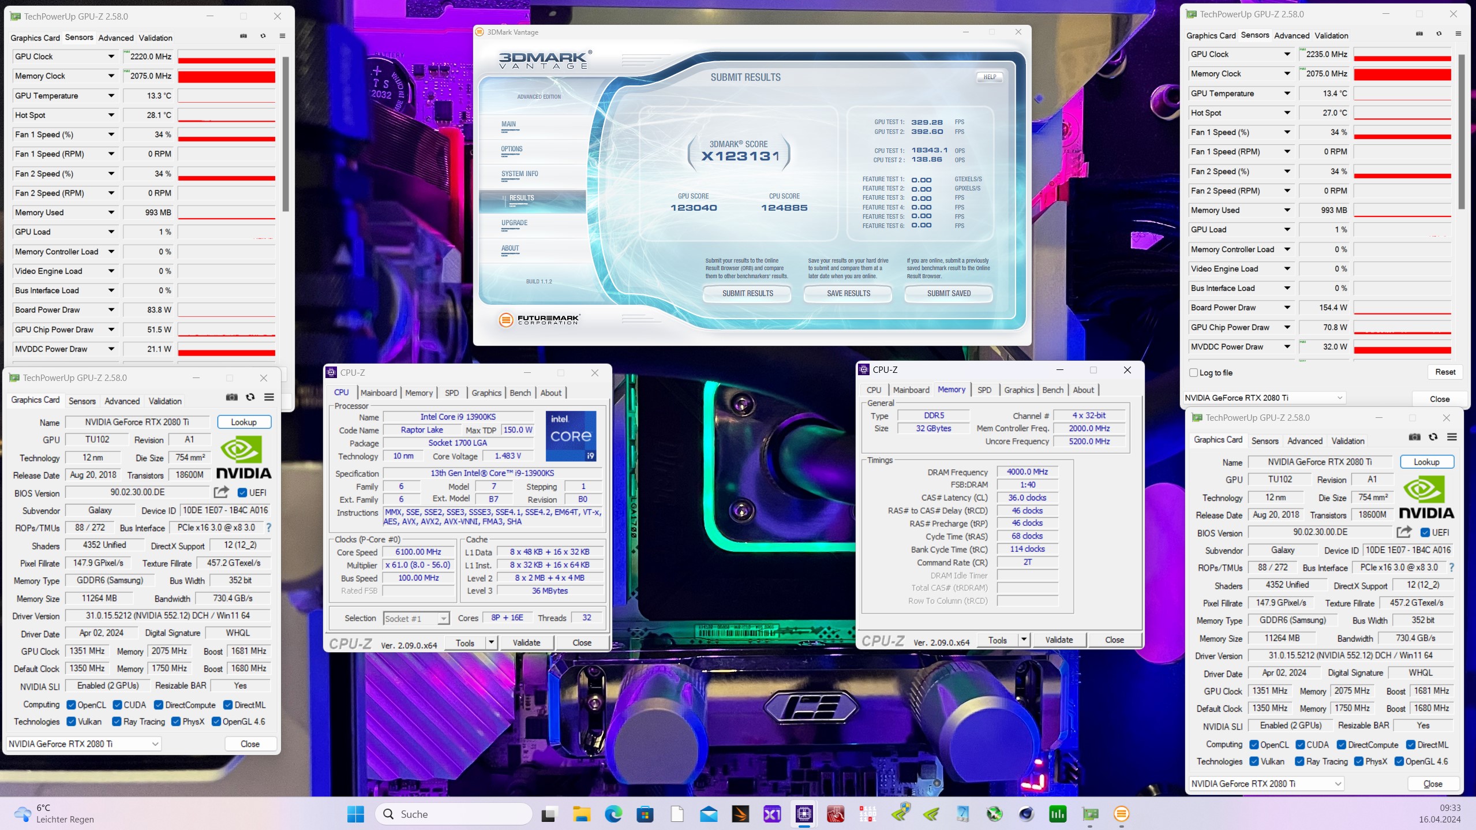
Task: Switch to Advanced tab in top-left GPU-Z
Action: pos(116,38)
